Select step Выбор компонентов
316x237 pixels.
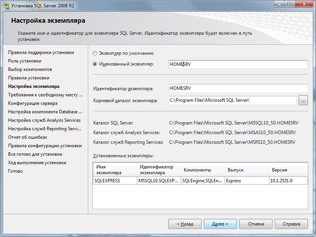tap(30, 69)
